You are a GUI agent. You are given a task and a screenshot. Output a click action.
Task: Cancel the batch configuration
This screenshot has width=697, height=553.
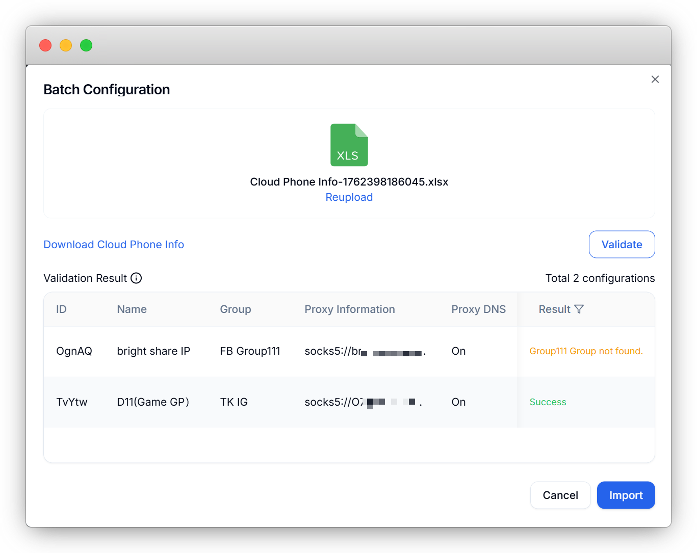tap(560, 495)
